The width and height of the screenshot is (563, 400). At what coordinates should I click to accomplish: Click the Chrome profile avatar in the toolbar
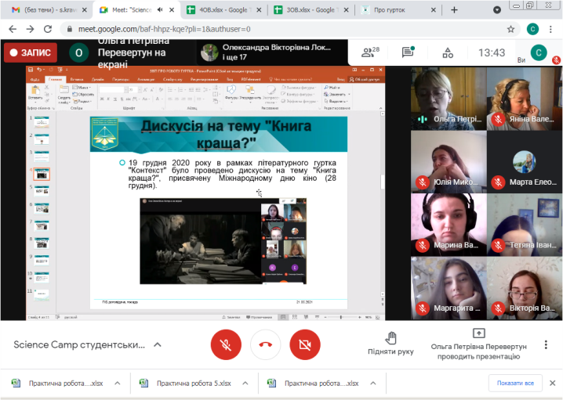tap(532, 29)
